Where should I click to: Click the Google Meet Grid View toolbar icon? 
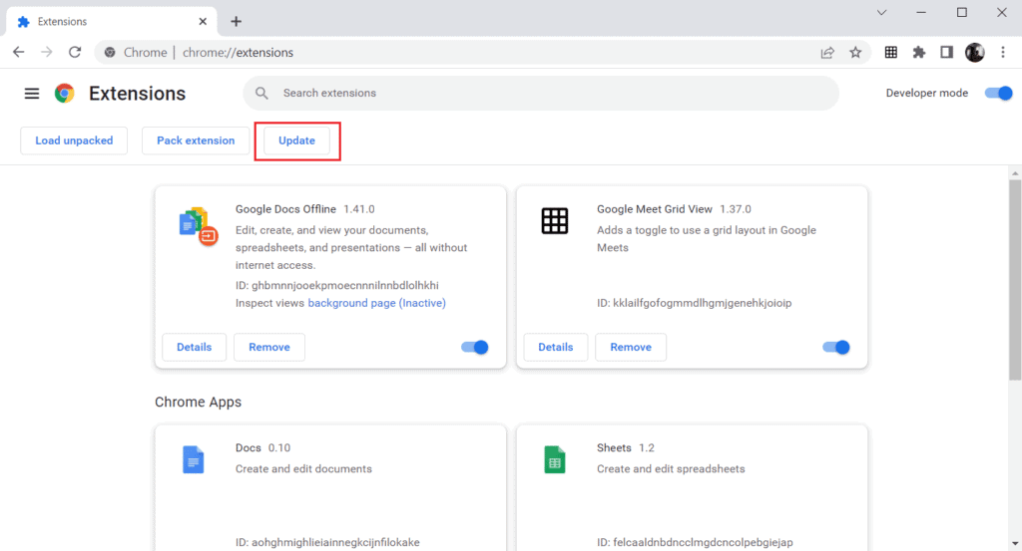[891, 53]
